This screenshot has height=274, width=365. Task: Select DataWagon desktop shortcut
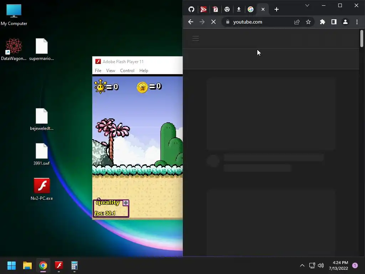(14, 50)
